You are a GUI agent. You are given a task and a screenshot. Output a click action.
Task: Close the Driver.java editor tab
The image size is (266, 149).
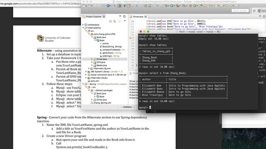pyautogui.click(x=145, y=17)
